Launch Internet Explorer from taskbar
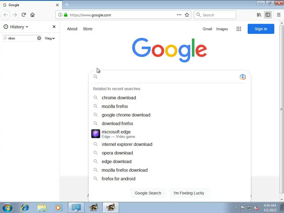 click(25, 207)
